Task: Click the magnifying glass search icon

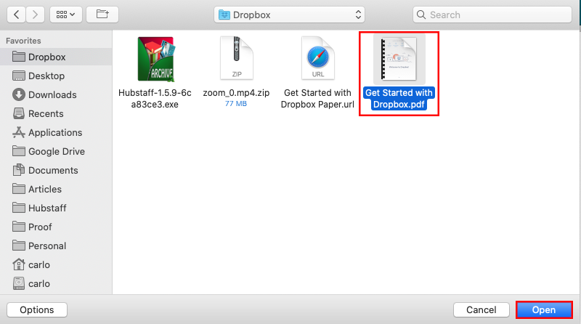Action: (421, 15)
